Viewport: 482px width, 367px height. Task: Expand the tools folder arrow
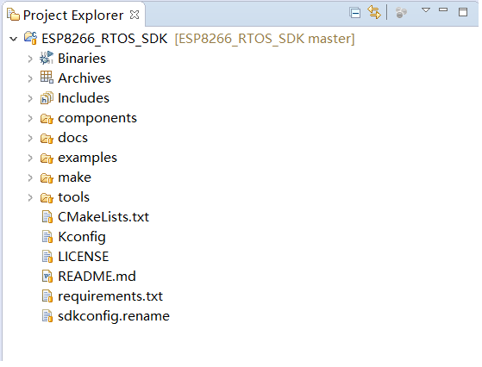click(30, 198)
